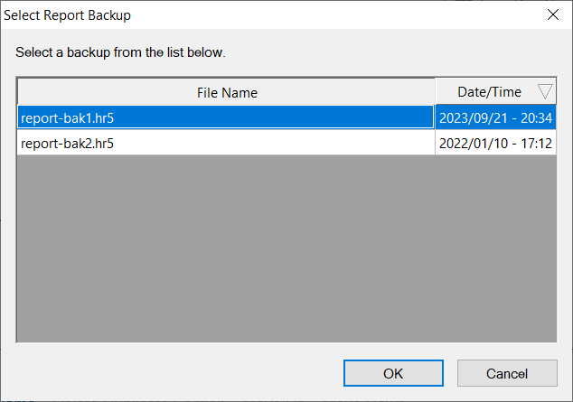This screenshot has height=402, width=573.
Task: Choose the report-bak2.hr5 backup file name
Action: point(67,143)
